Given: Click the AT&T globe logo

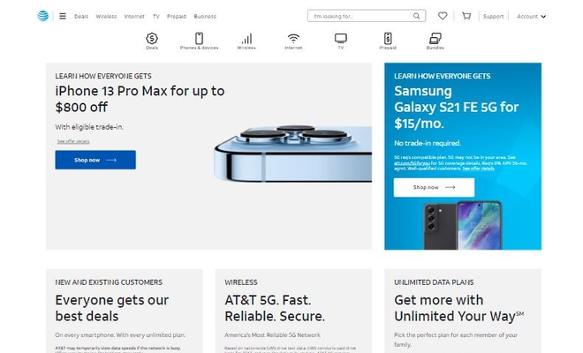Looking at the screenshot, I should click(x=42, y=16).
